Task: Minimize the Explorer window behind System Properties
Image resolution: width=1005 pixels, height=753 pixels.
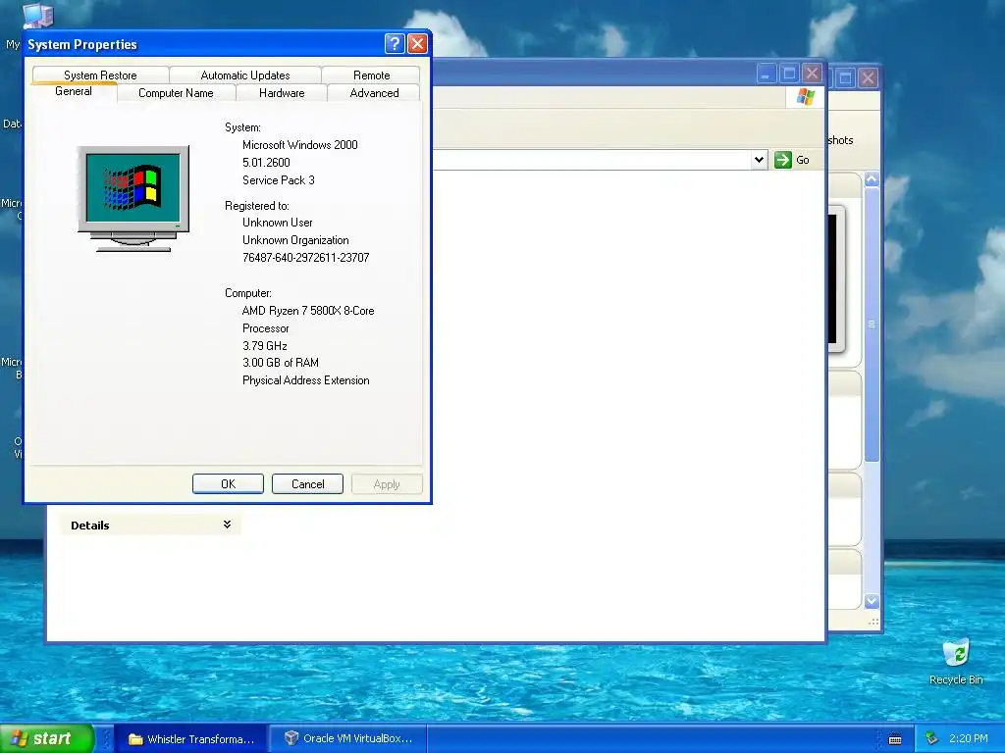Action: point(766,74)
